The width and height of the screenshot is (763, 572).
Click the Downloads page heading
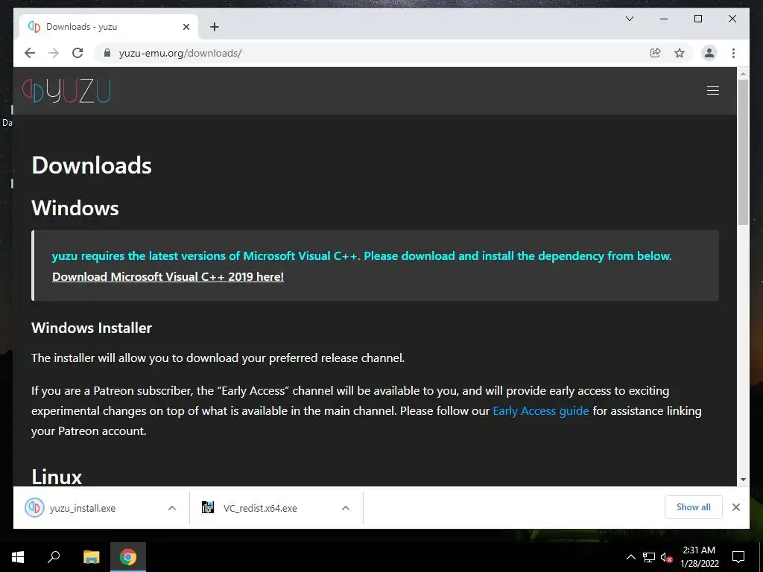(x=92, y=165)
